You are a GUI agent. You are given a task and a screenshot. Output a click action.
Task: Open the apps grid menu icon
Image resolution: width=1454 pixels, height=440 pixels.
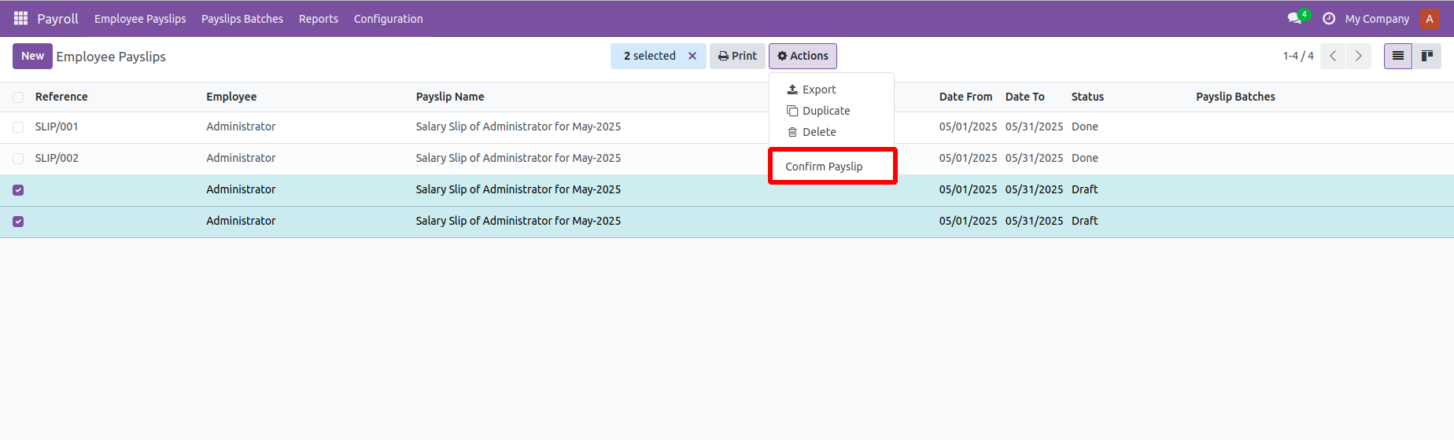[x=21, y=18]
